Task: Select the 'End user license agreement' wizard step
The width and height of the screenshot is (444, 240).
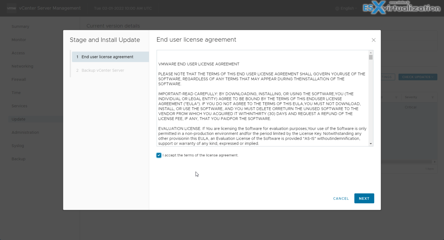Action: 107,57
